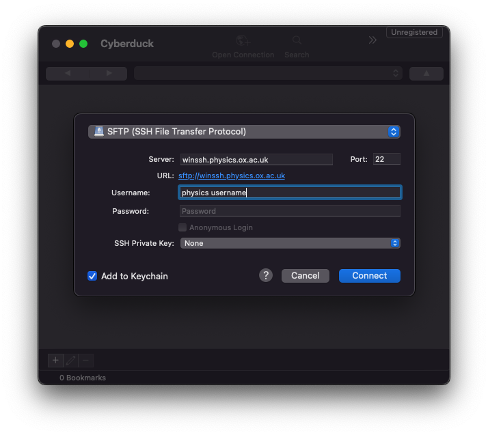Show more toolbar items chevron

[372, 40]
